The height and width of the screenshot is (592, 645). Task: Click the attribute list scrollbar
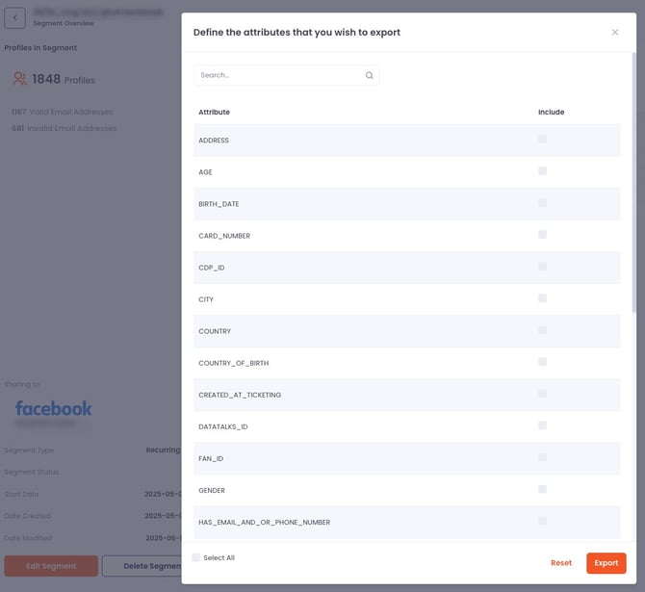pos(632,193)
